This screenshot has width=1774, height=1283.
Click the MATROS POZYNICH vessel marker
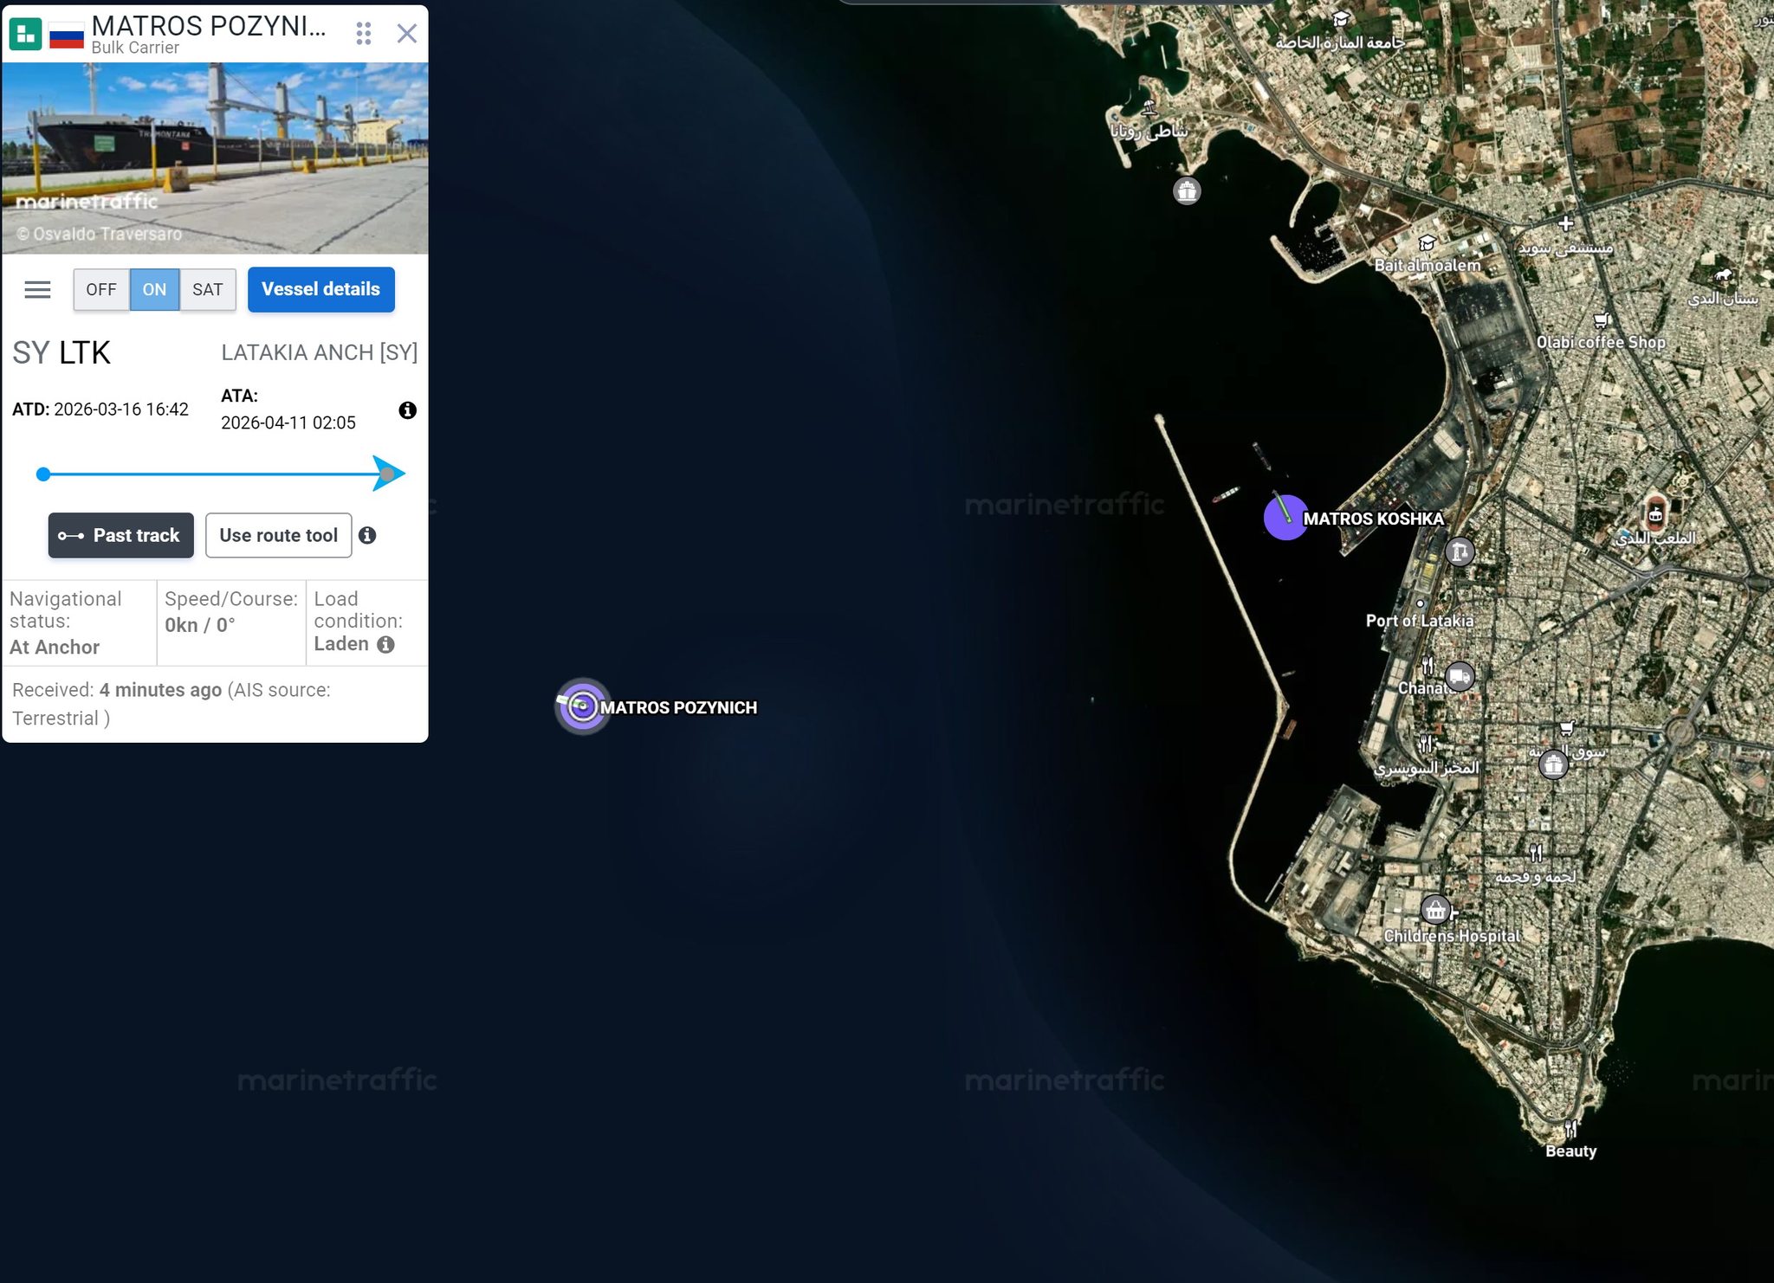pyautogui.click(x=583, y=706)
